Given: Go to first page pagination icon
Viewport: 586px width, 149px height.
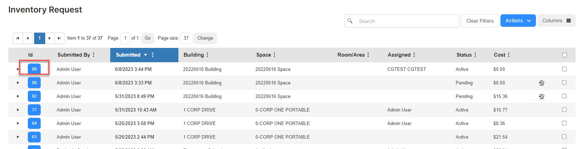Looking at the screenshot, I should [18, 38].
